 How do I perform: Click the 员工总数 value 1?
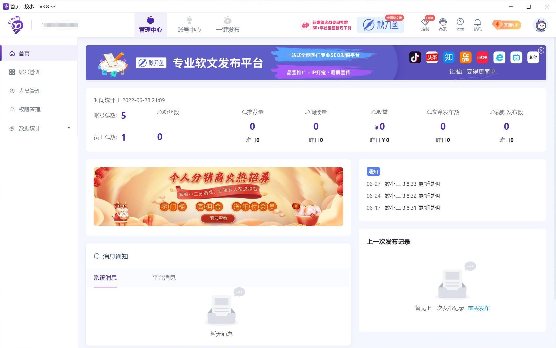[x=124, y=137]
